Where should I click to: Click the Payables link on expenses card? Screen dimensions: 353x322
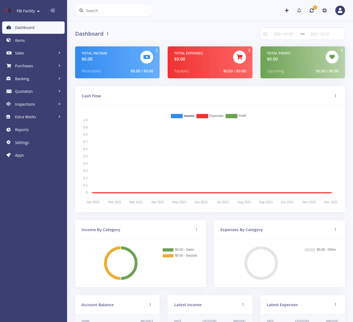pyautogui.click(x=182, y=71)
